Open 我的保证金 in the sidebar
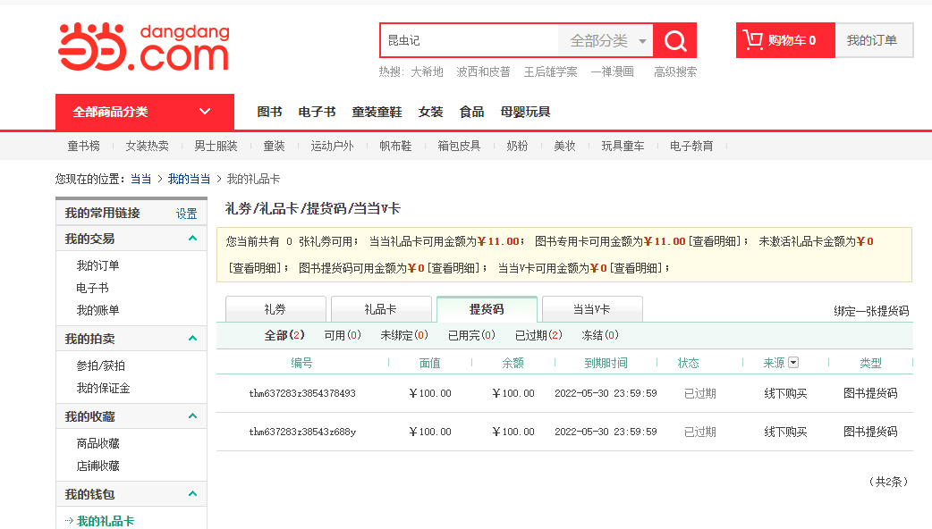 [x=104, y=389]
